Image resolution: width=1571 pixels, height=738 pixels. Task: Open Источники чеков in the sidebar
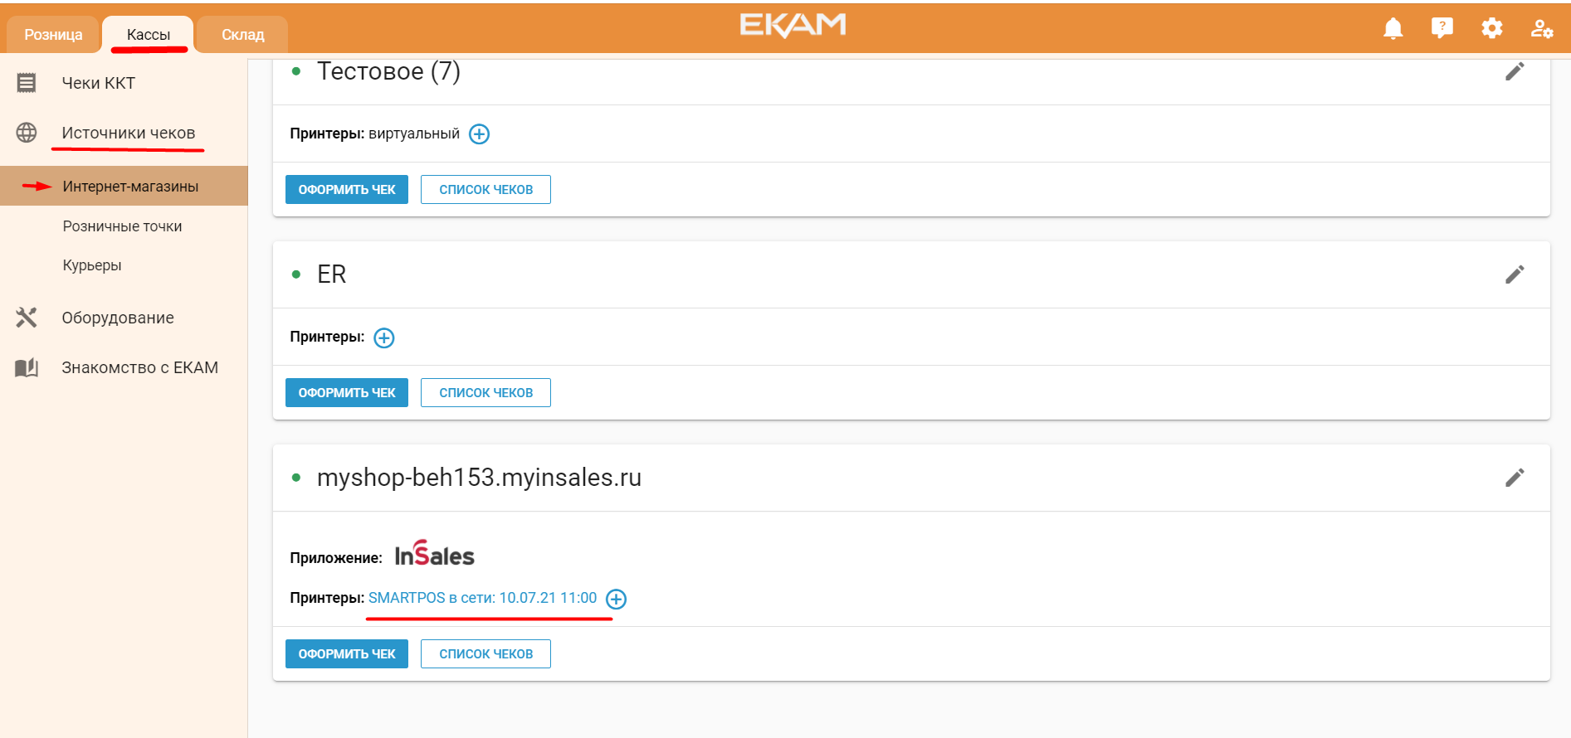pyautogui.click(x=129, y=133)
